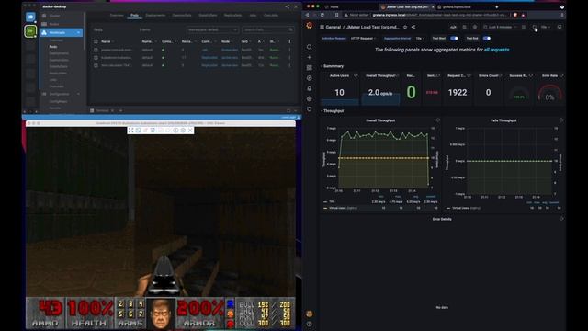Open the row menu for the first pod
The image size is (588, 331).
click(289, 50)
